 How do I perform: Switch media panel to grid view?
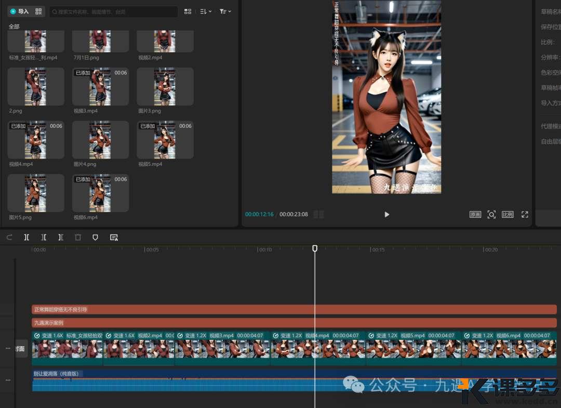[188, 11]
